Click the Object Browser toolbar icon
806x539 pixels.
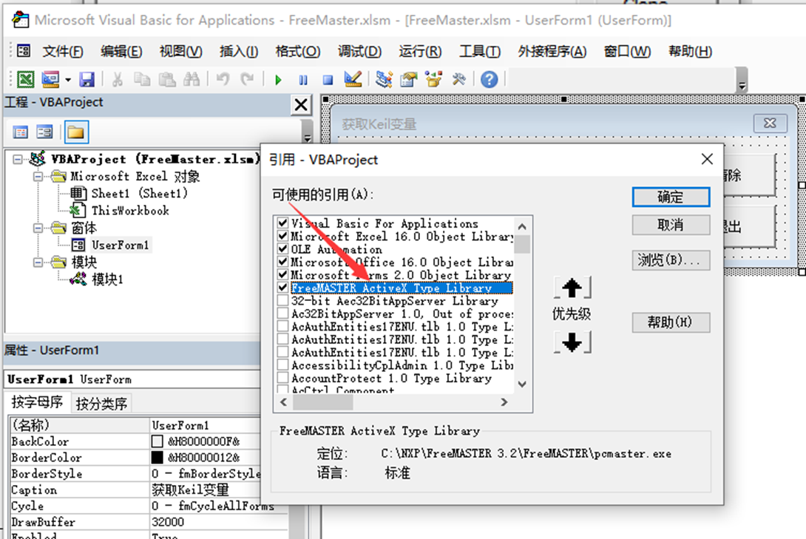click(x=433, y=79)
